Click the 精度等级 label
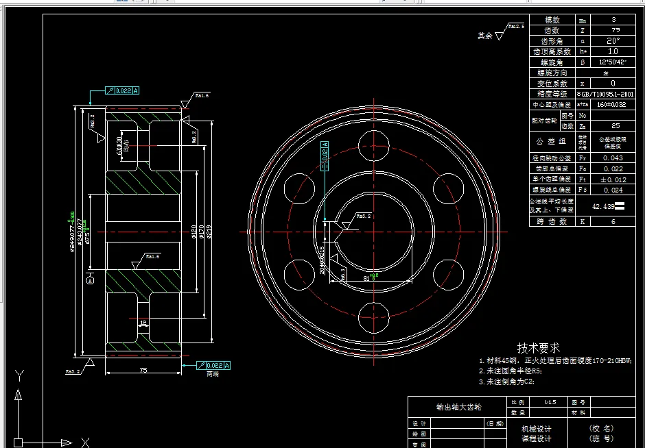 [552, 95]
